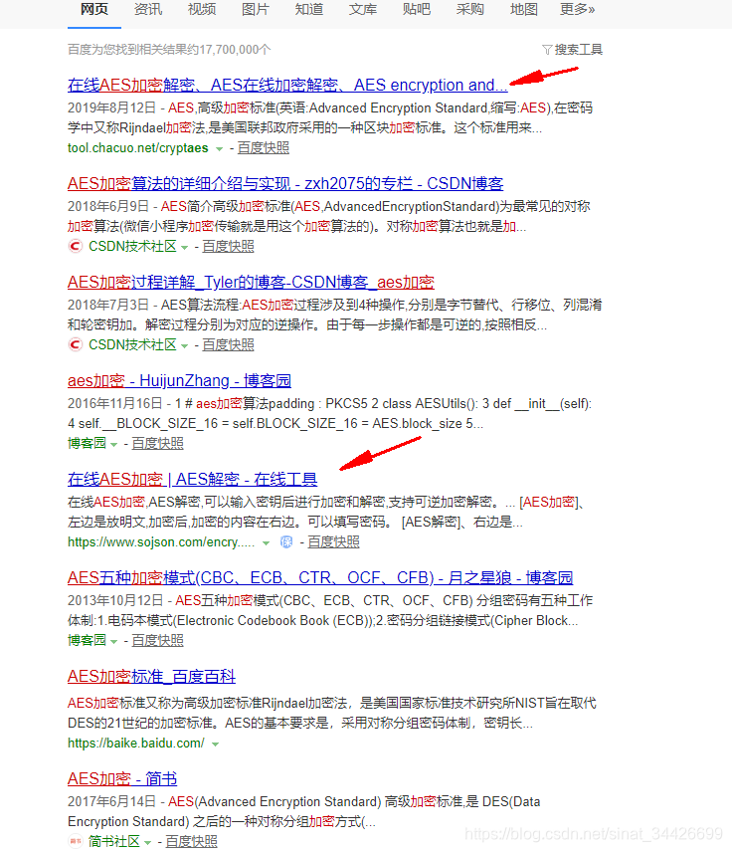Screen dimensions: 732x852
Task: Expand CSDN技术社区 dropdown under zxh2075 result
Action: pyautogui.click(x=185, y=247)
